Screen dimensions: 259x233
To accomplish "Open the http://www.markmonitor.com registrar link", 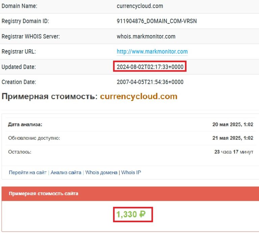I will coord(152,52).
